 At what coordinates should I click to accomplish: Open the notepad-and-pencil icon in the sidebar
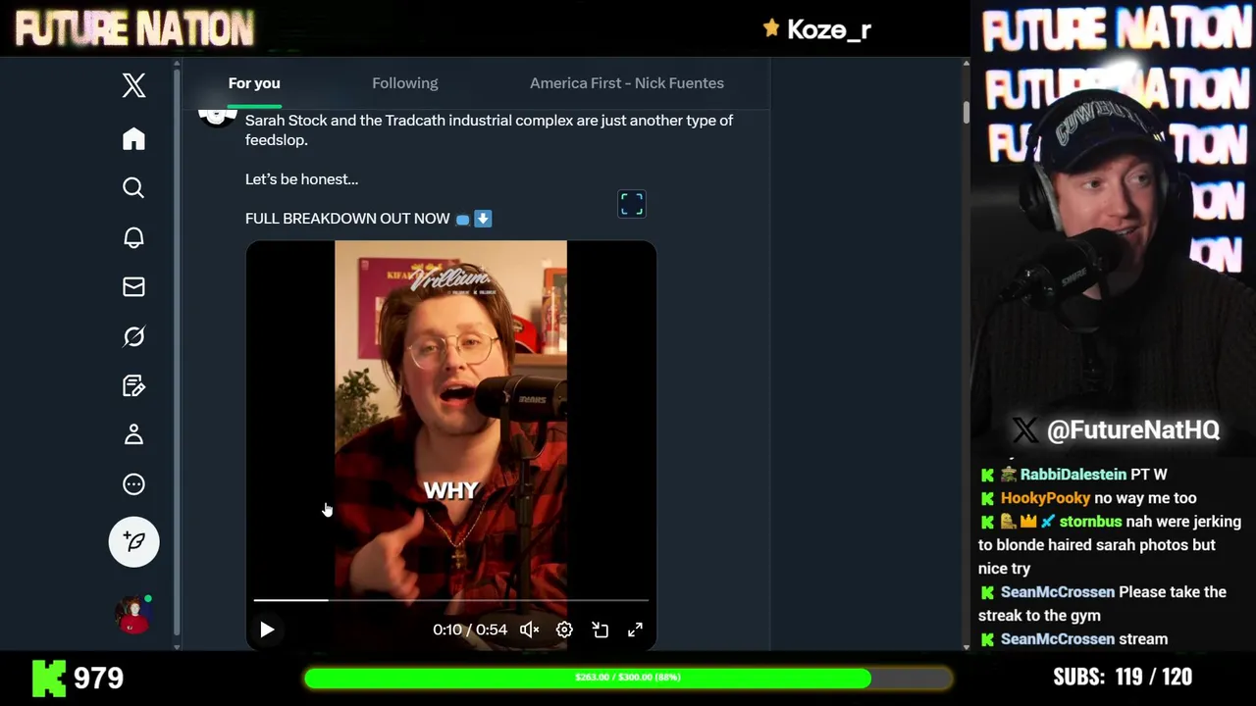[x=134, y=385]
